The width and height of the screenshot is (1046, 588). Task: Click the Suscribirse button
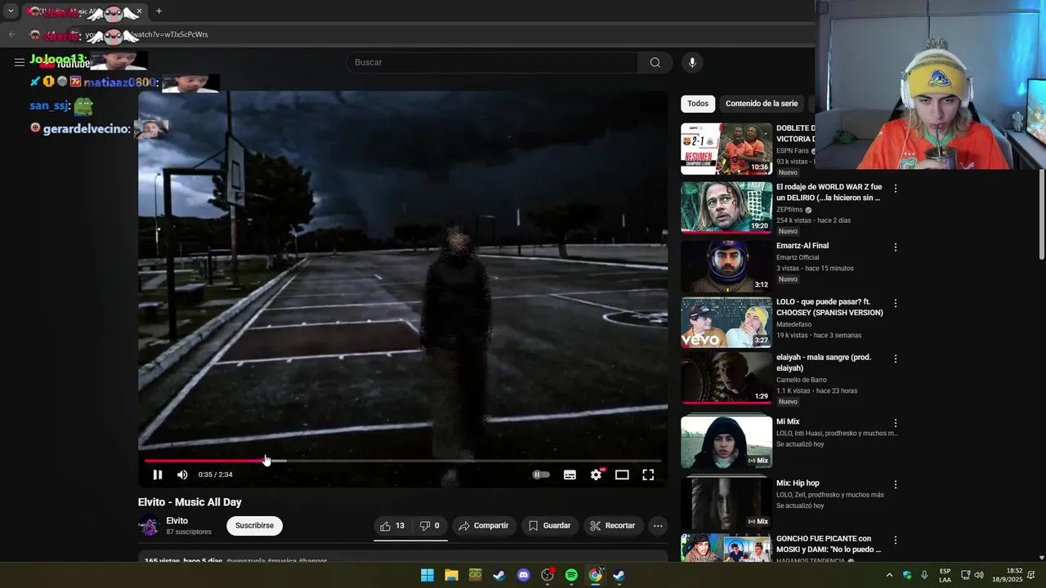click(254, 526)
